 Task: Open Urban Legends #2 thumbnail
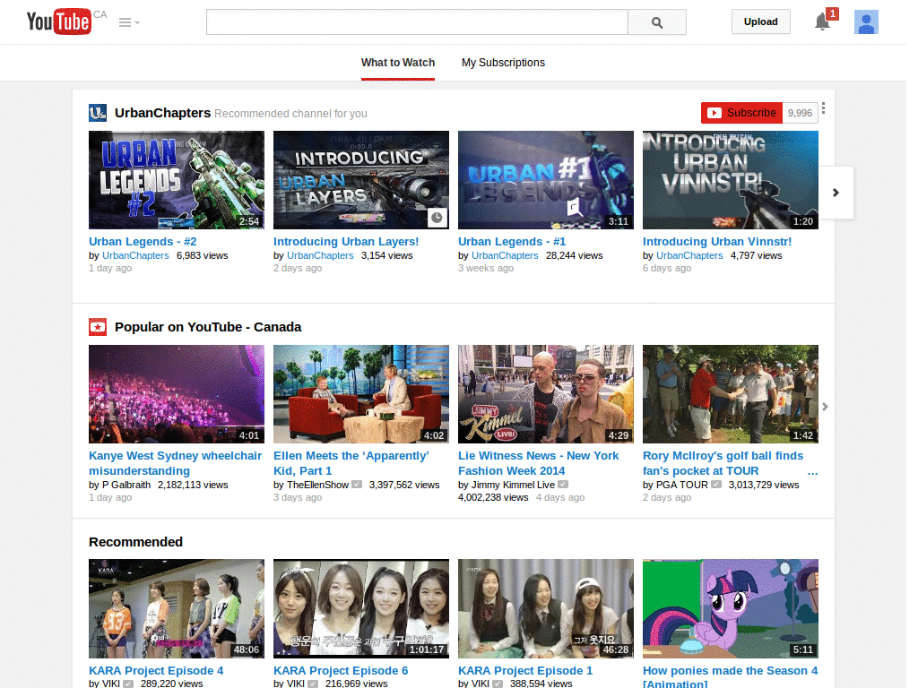[x=177, y=179]
